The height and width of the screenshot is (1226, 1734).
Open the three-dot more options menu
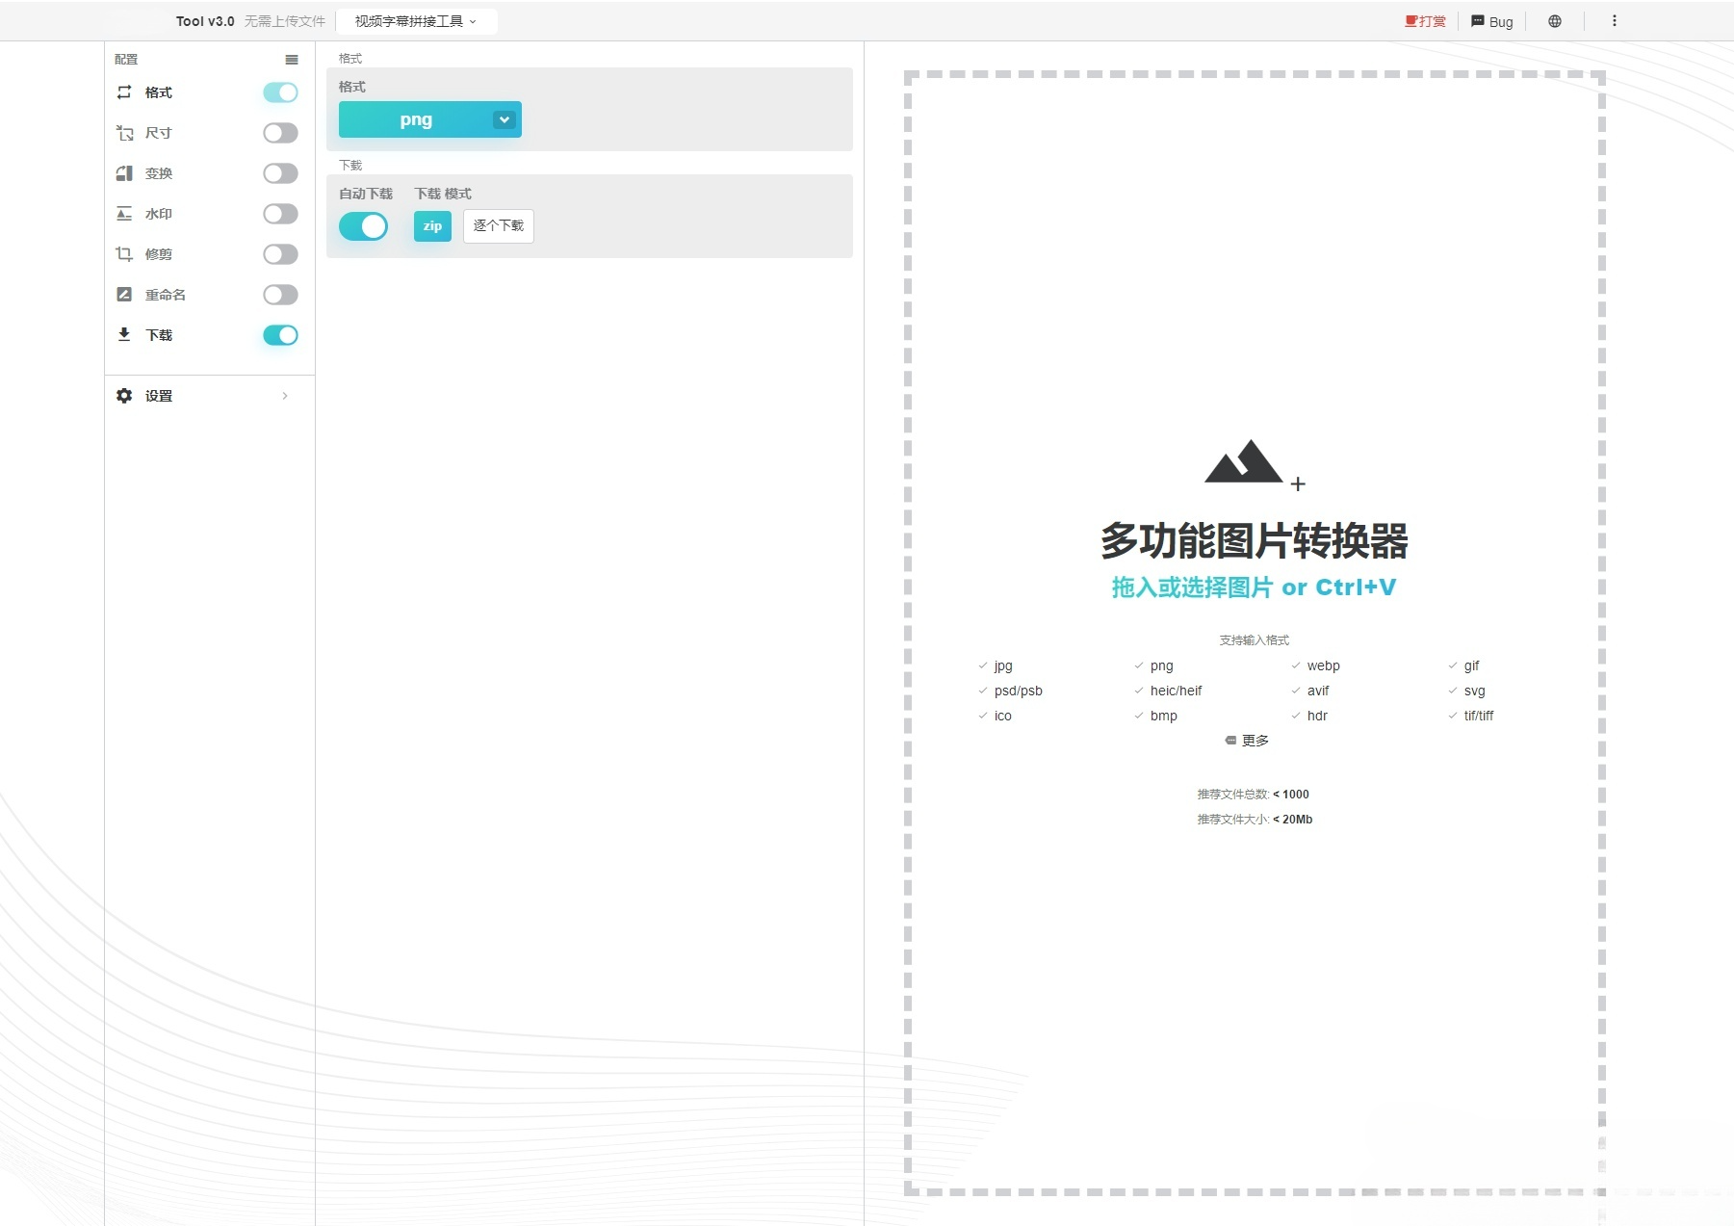[1614, 21]
